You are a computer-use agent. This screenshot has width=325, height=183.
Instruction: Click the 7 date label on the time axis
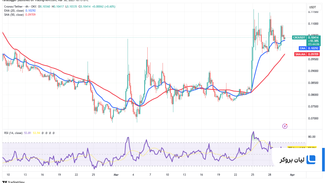150,175
